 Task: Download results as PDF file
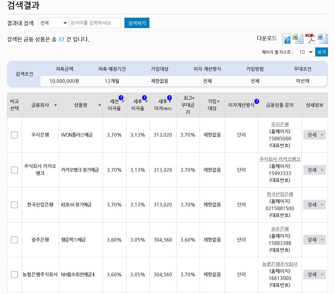pos(310,39)
